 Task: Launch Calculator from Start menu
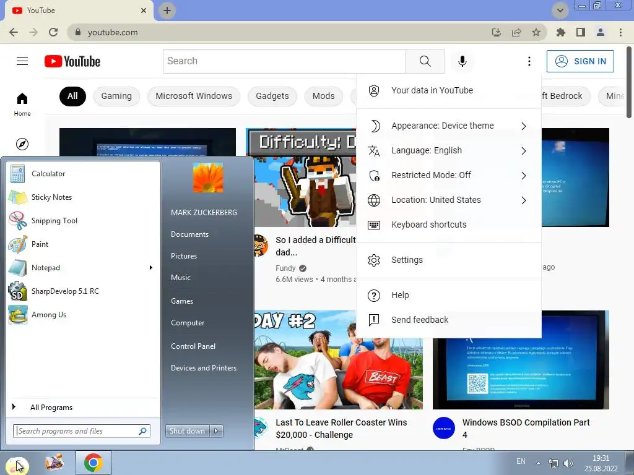[x=82, y=174]
